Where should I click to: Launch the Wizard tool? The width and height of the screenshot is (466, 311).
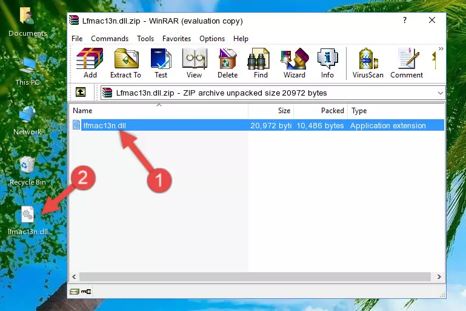[x=295, y=63]
